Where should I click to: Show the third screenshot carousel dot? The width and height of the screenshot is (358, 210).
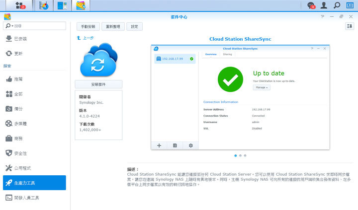(245, 155)
